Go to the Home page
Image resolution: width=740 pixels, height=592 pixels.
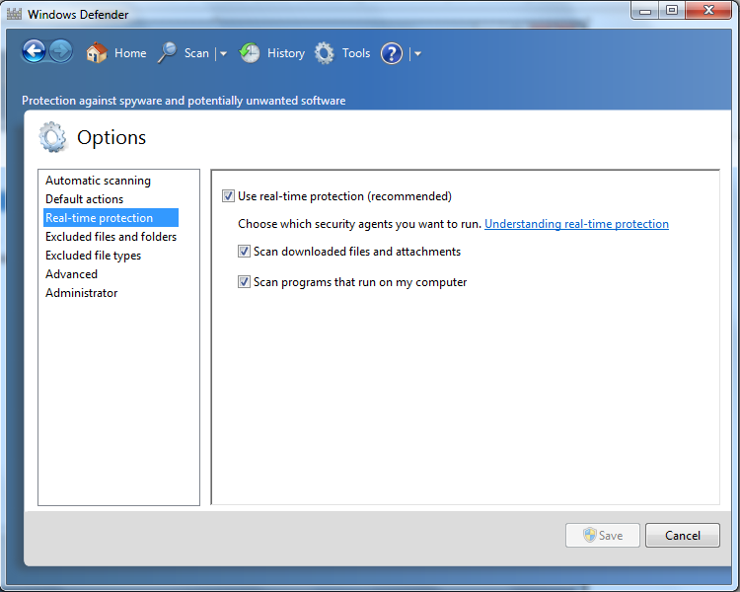(130, 53)
